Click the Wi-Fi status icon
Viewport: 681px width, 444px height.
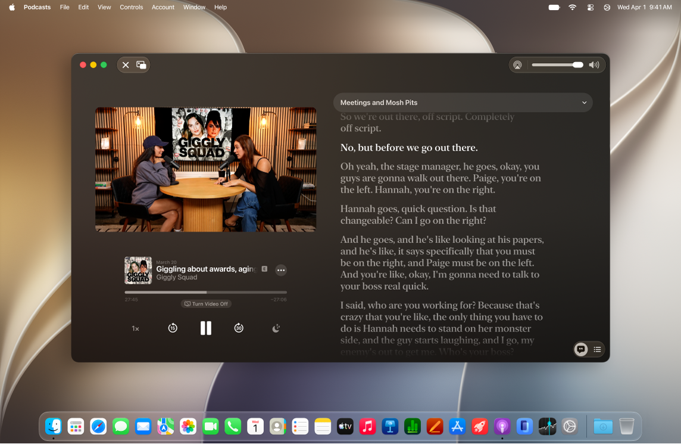click(573, 7)
